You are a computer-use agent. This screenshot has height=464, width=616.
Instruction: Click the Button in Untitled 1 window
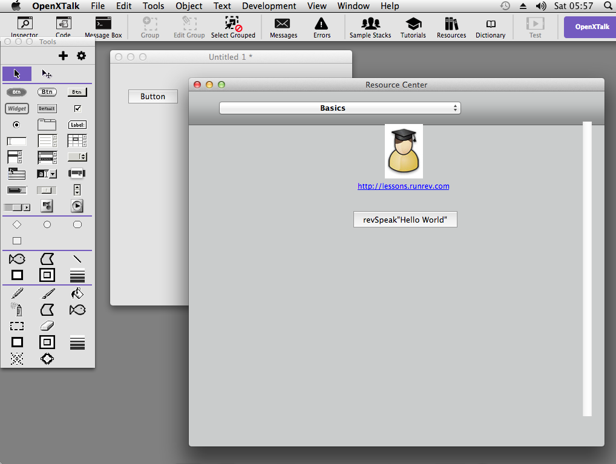153,97
